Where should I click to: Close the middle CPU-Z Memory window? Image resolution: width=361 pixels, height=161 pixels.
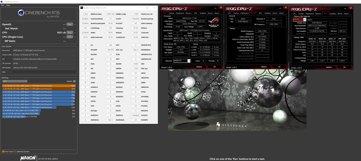coord(286,8)
